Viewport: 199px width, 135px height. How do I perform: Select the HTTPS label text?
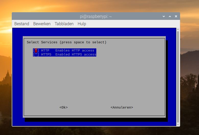tap(46, 55)
